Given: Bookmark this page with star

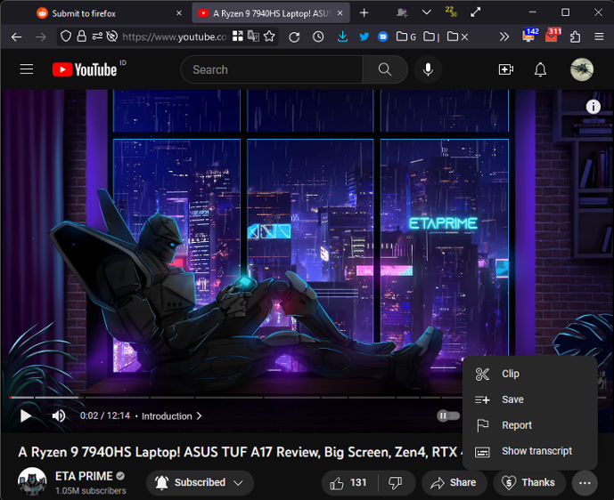Looking at the screenshot, I should [x=269, y=36].
